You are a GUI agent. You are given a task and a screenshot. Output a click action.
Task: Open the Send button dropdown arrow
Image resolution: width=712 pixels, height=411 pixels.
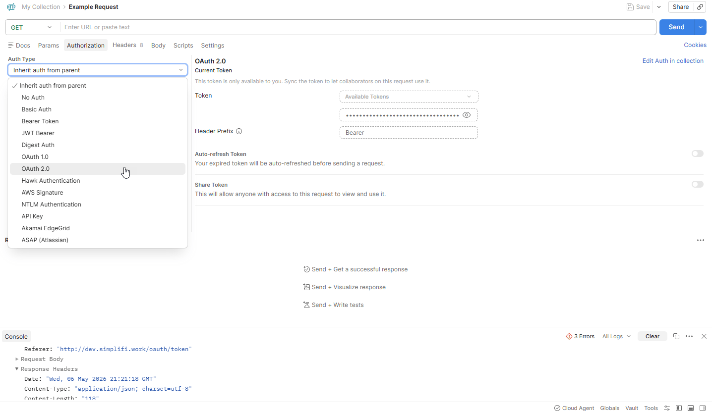click(x=700, y=27)
